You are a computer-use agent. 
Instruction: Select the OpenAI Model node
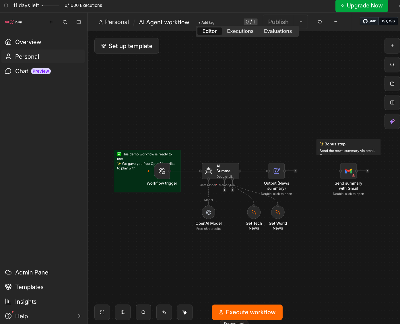(209, 212)
